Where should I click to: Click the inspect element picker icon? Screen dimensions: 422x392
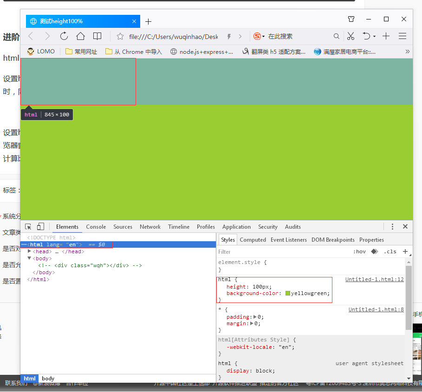[28, 227]
